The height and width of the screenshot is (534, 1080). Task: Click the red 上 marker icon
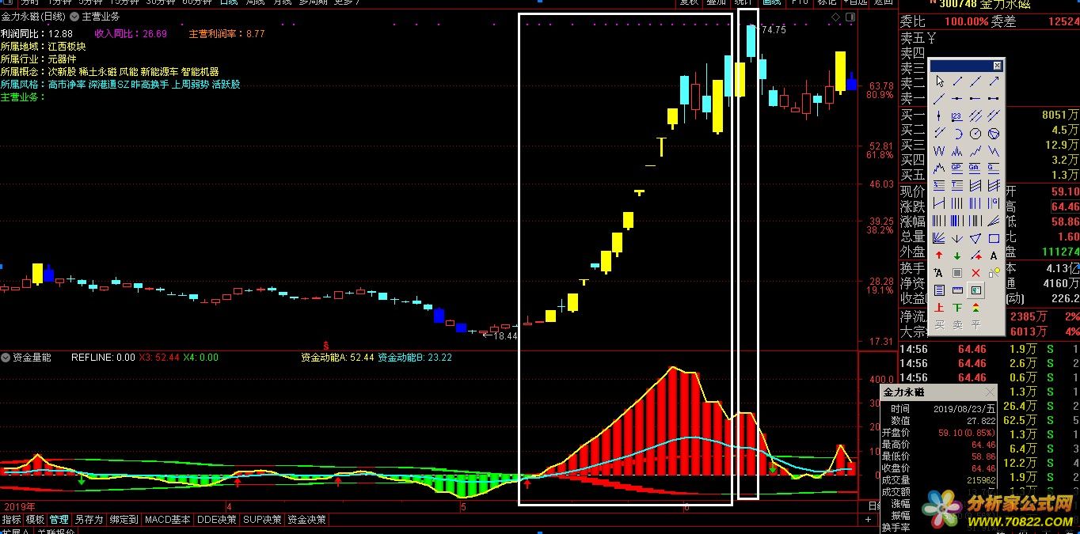point(940,307)
